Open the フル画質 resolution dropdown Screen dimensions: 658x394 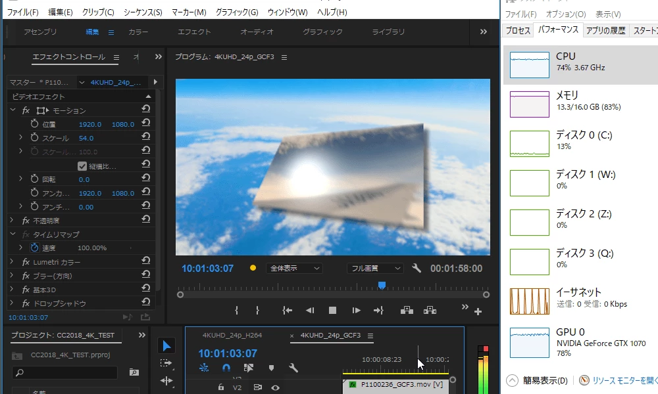pos(375,269)
